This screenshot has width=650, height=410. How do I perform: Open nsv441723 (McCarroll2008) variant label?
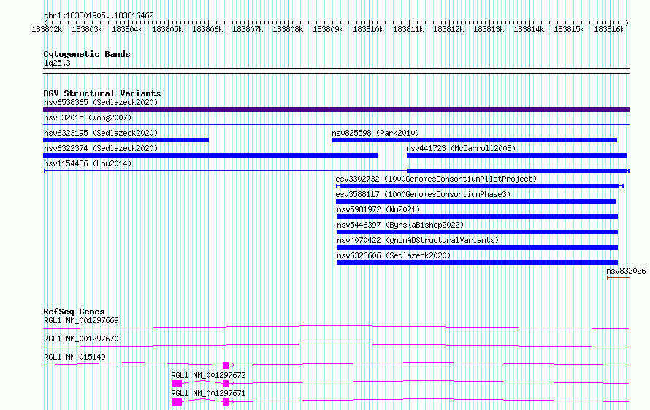(461, 148)
